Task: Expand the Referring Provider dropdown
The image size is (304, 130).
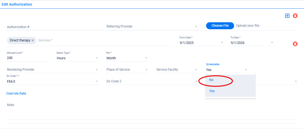Action: 196,27
